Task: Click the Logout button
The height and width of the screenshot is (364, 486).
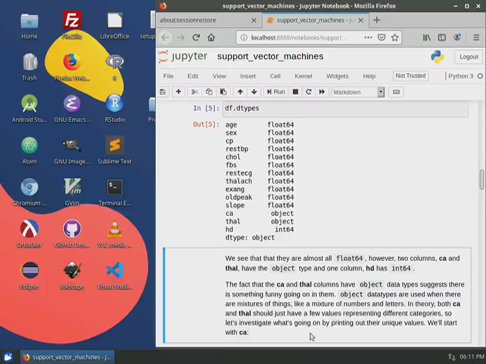Action: tap(469, 57)
